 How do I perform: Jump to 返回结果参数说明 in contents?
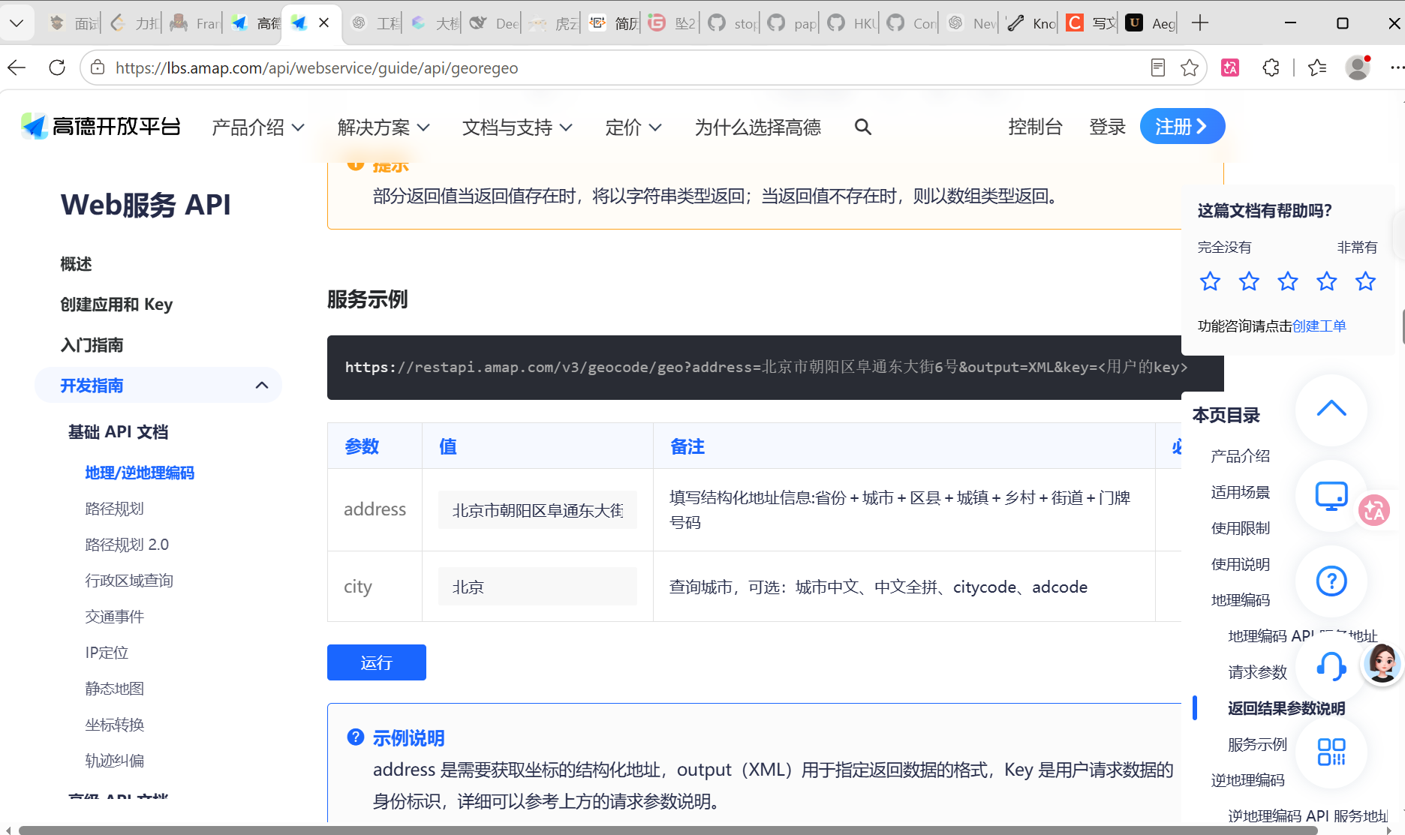[x=1286, y=708]
